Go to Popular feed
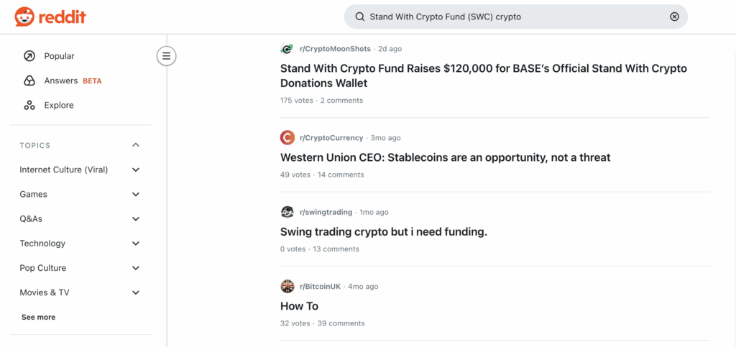 (x=59, y=56)
